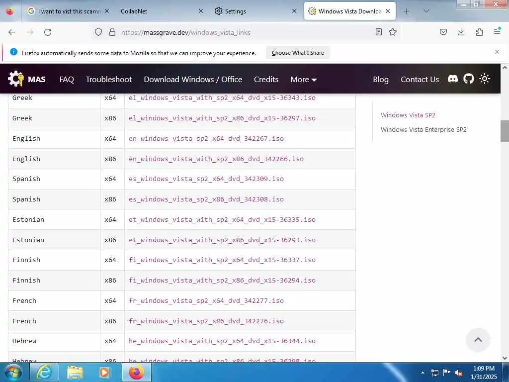Viewport: 509px width, 382px height.
Task: Open the Extensions puzzle icon
Action: (479, 32)
